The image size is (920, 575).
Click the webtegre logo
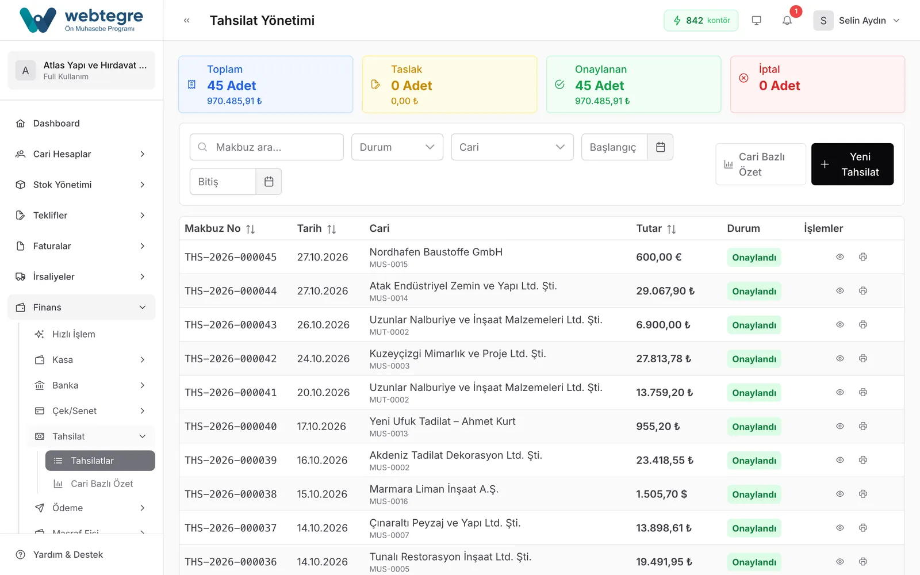tap(81, 20)
